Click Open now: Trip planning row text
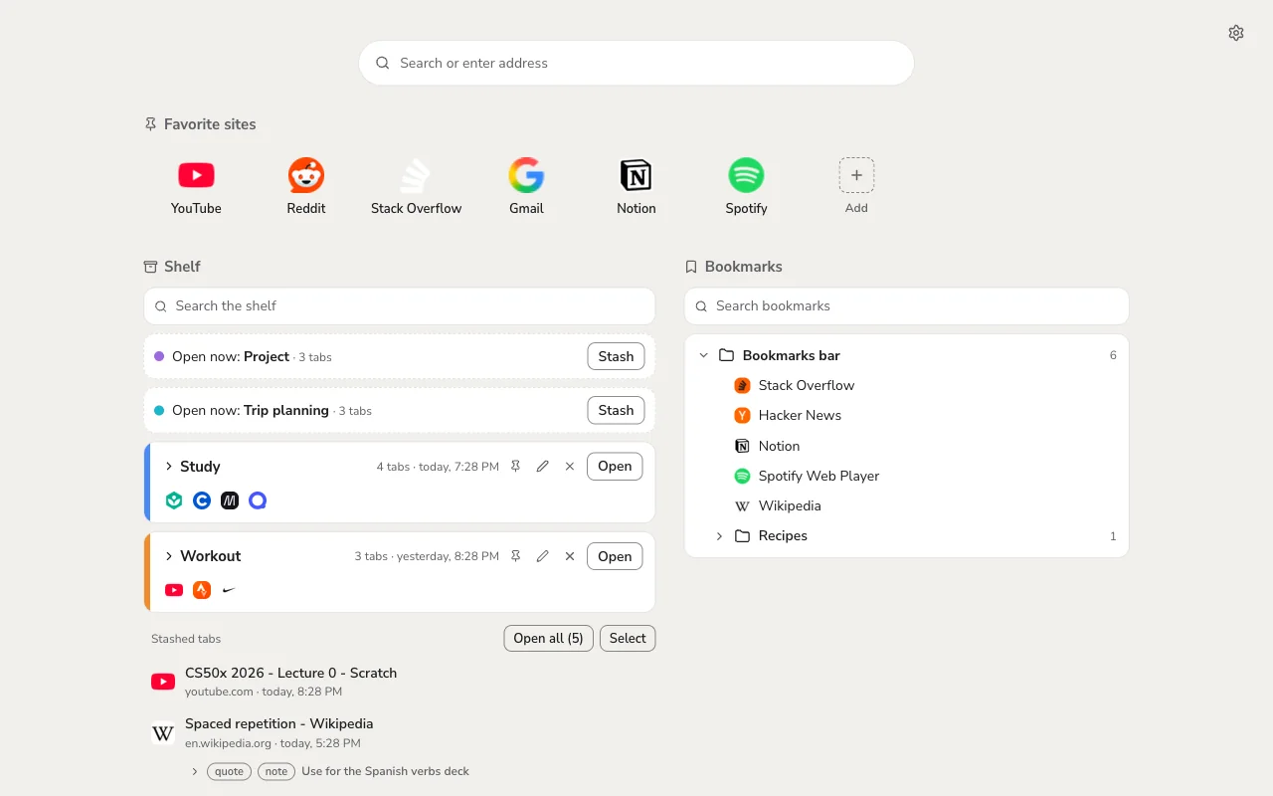The image size is (1273, 796). [251, 410]
